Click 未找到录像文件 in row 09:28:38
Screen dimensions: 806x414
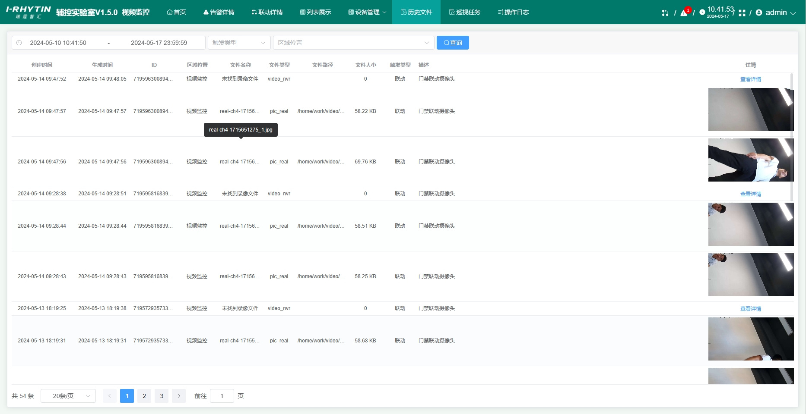click(240, 194)
